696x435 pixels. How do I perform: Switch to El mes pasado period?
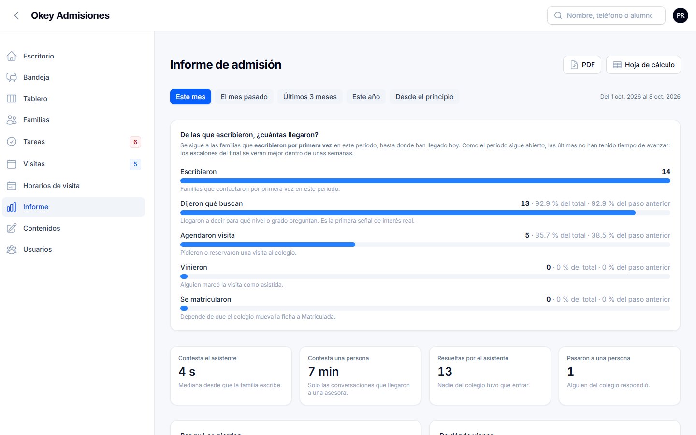(x=244, y=97)
